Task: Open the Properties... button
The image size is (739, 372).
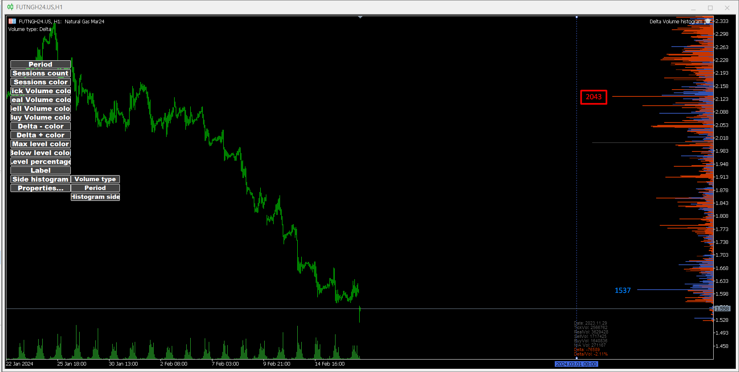Action: click(x=41, y=188)
